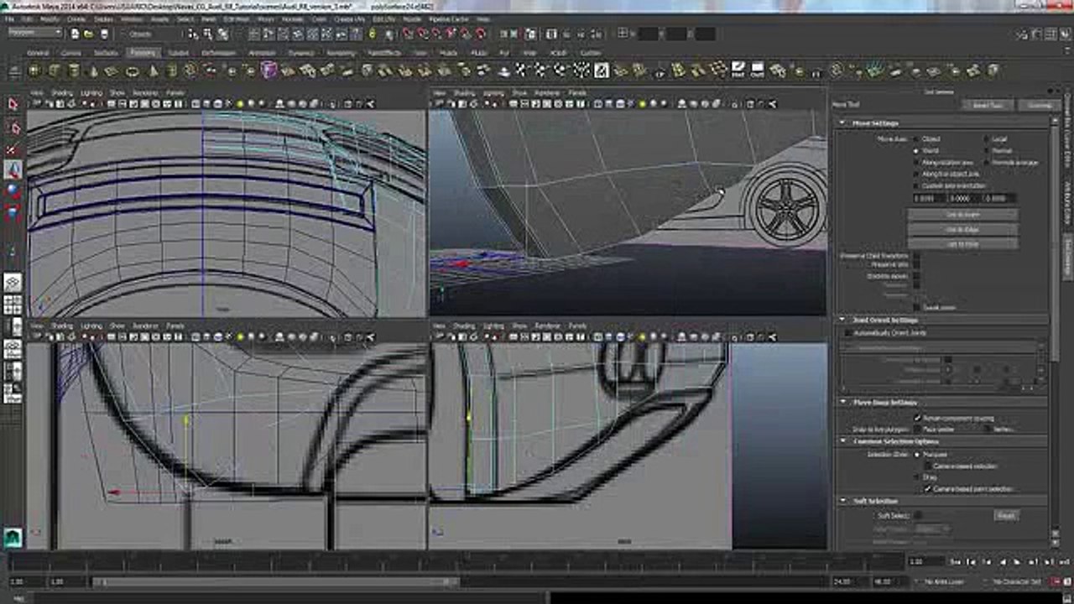Viewport: 1074px width, 604px height.
Task: Switch to the Polygons shelf tab
Action: pyautogui.click(x=143, y=52)
